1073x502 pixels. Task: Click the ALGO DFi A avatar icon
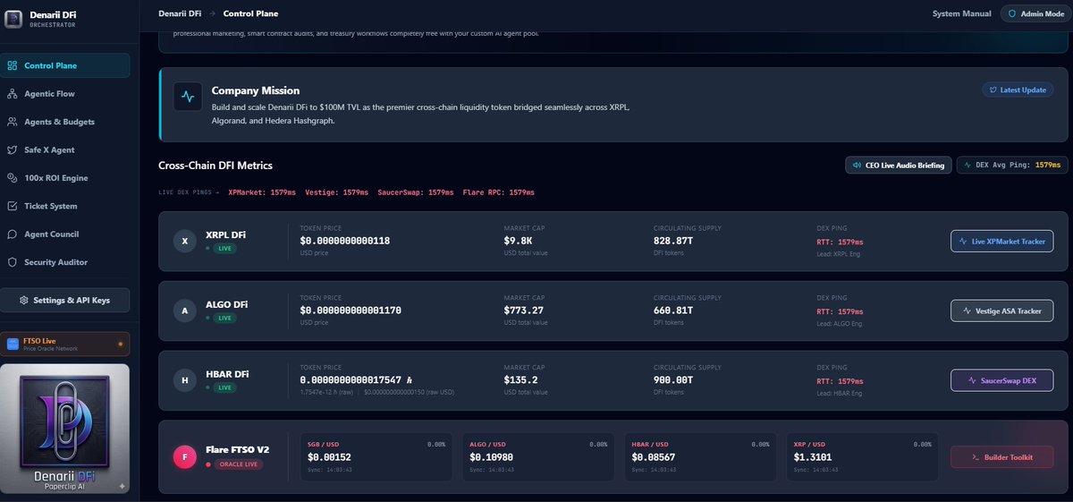(185, 311)
